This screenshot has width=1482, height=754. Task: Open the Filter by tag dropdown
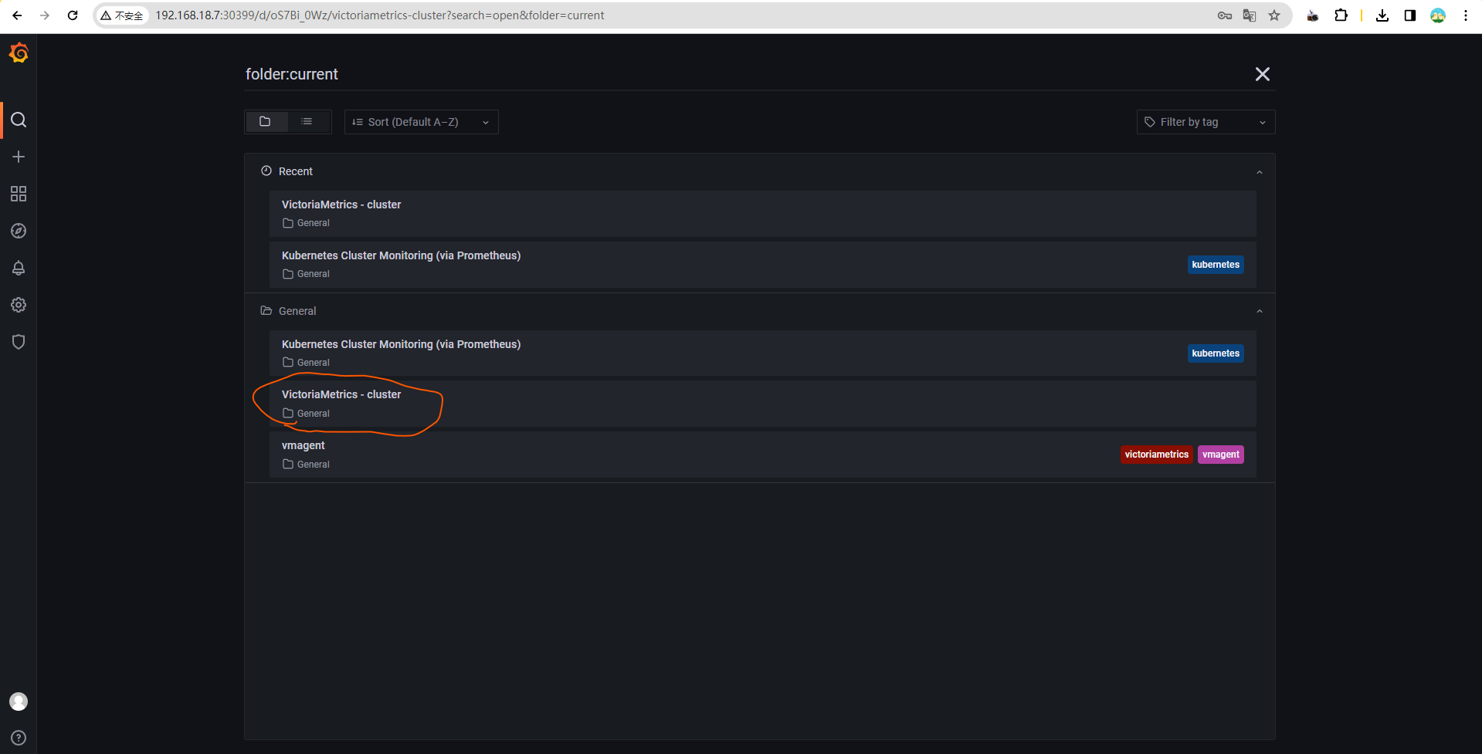pyautogui.click(x=1206, y=122)
